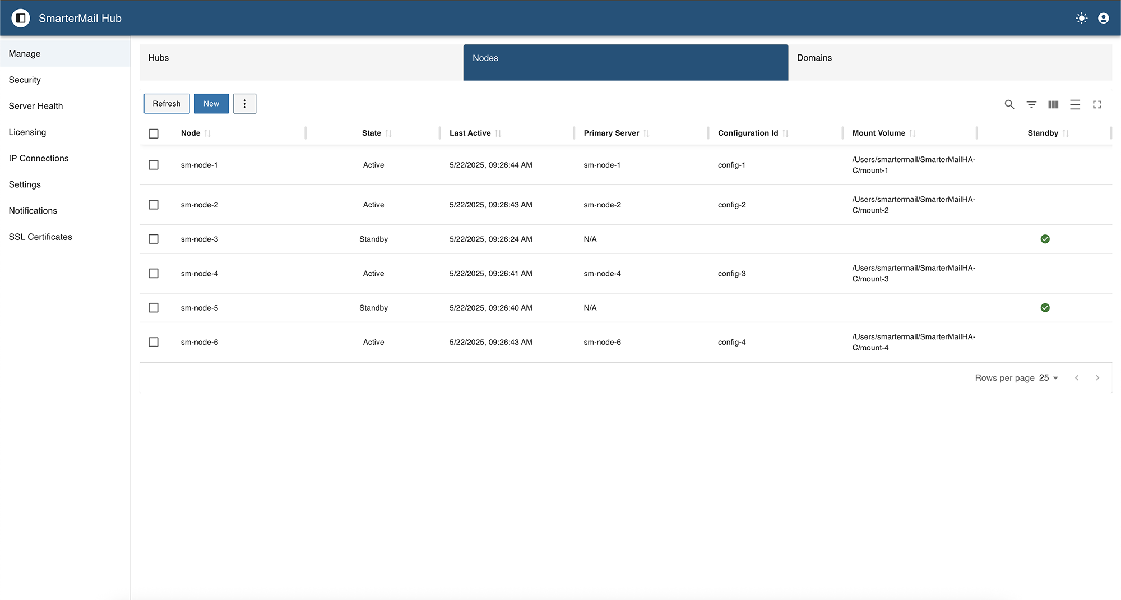The image size is (1121, 600).
Task: Sort by Last Active sort icon
Action: pyautogui.click(x=498, y=133)
